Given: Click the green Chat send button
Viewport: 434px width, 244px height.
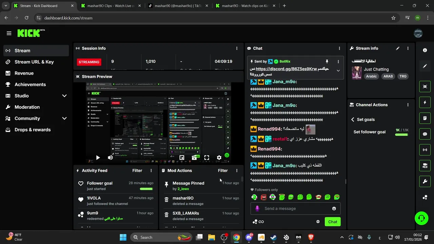Looking at the screenshot, I should (x=333, y=222).
